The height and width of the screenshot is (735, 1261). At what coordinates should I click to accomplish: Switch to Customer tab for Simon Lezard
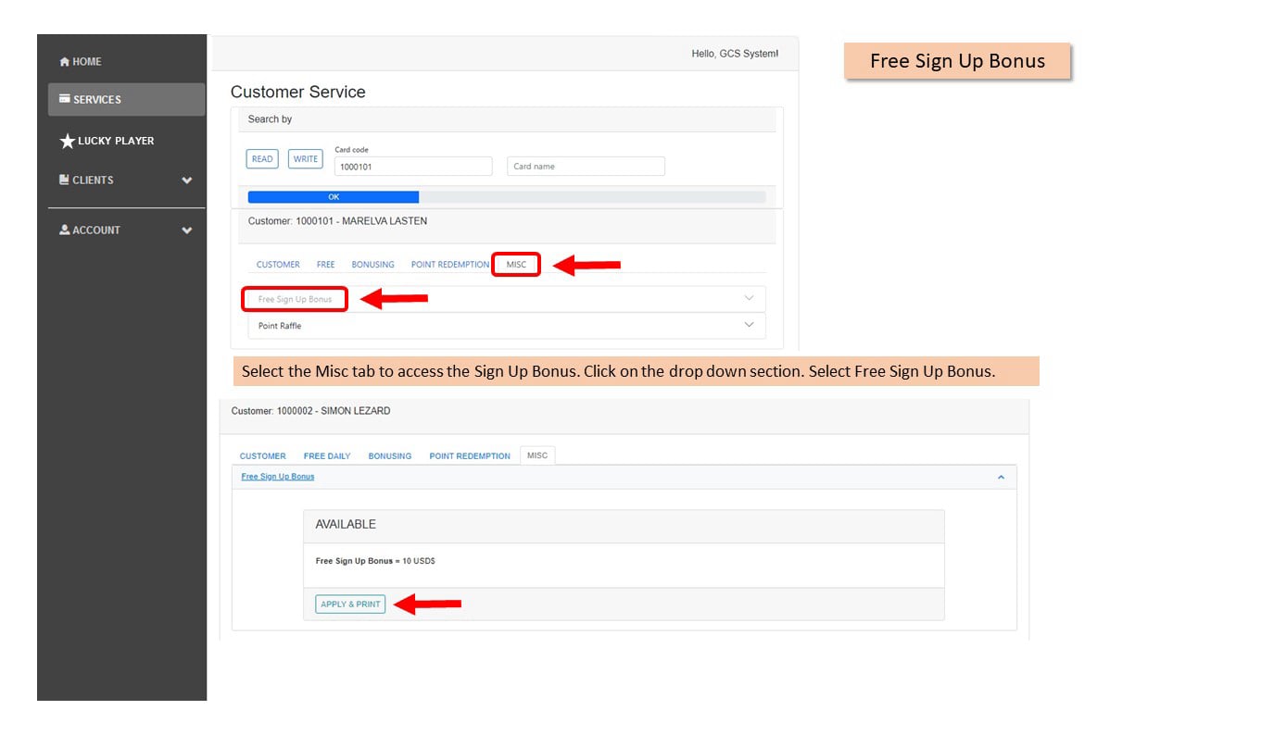pyautogui.click(x=263, y=456)
